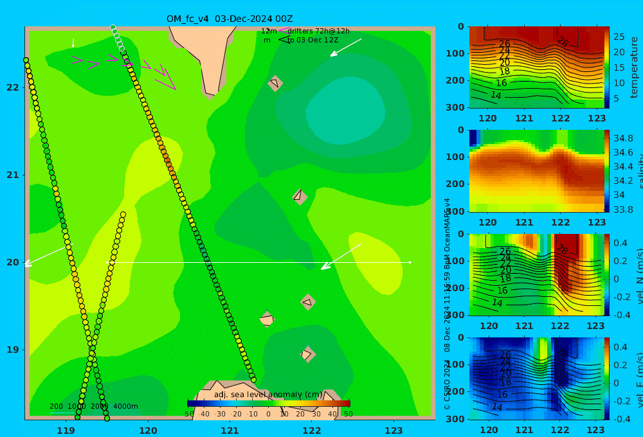643x437 pixels.
Task: Click the temperature vertical colorbar
Action: coord(607,67)
